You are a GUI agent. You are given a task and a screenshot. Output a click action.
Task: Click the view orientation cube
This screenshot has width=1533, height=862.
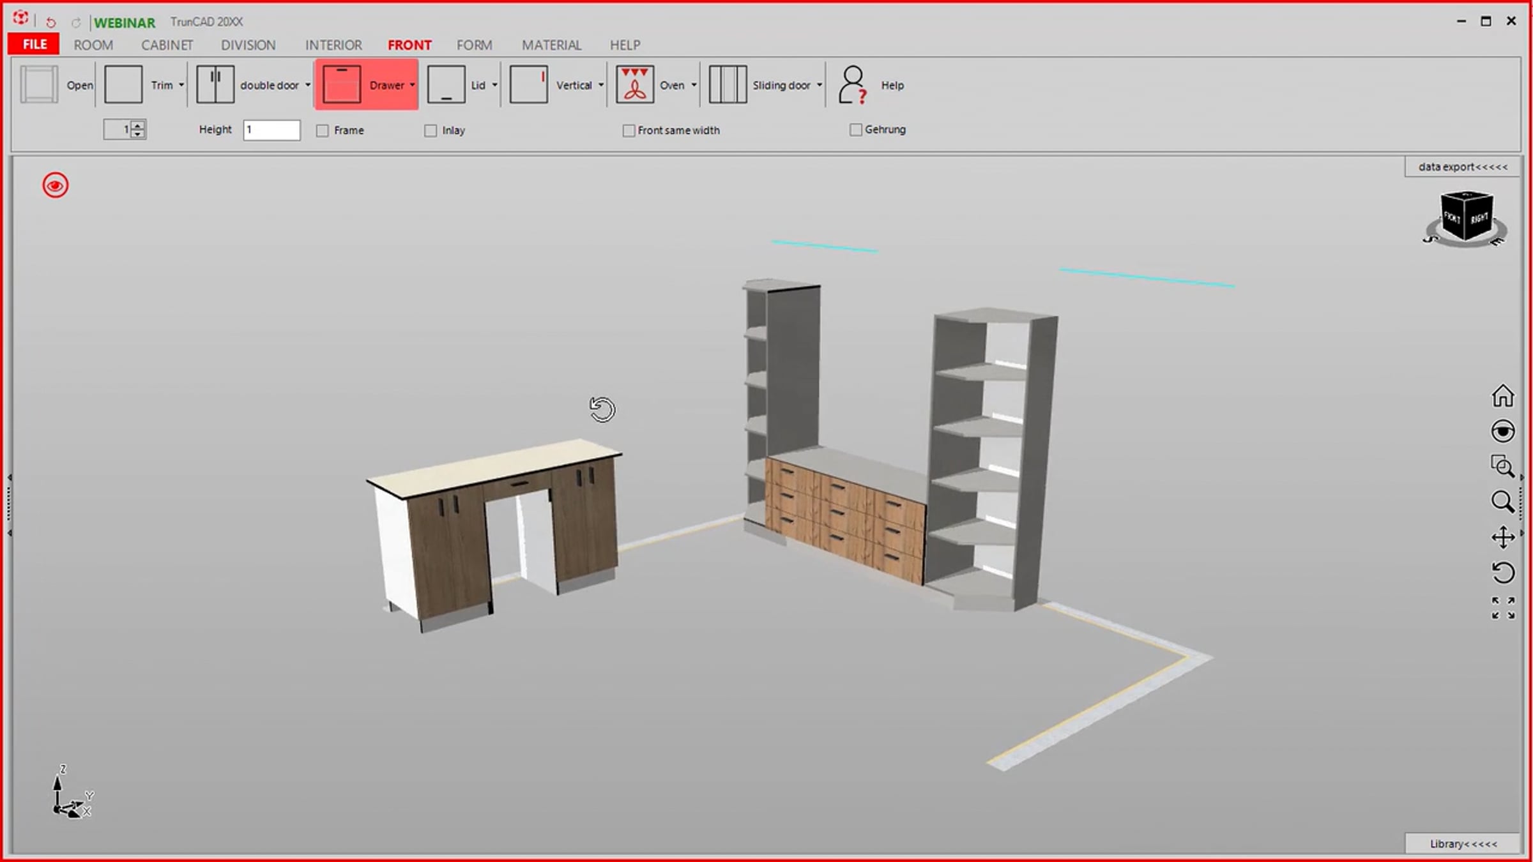pos(1466,217)
